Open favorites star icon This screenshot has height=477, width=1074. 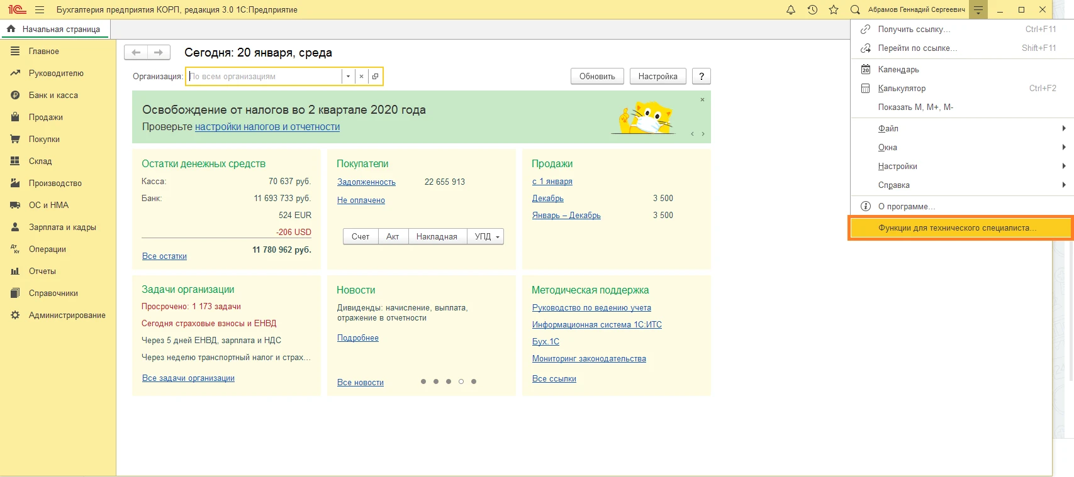[x=834, y=9]
